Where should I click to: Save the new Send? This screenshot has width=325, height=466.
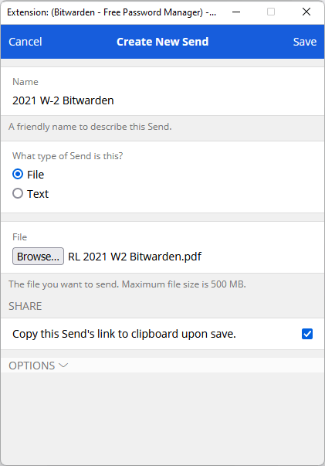(x=305, y=42)
